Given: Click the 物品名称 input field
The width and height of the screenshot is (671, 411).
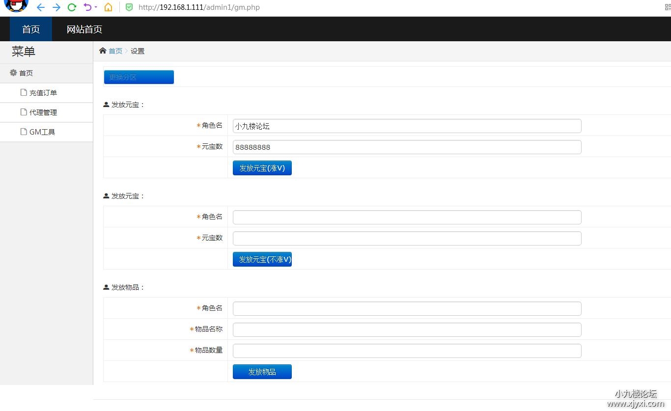Looking at the screenshot, I should 407,329.
